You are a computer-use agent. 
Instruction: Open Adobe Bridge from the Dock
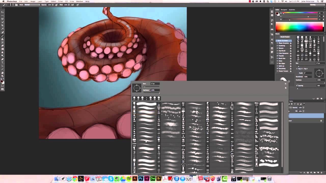pyautogui.click(x=159, y=179)
